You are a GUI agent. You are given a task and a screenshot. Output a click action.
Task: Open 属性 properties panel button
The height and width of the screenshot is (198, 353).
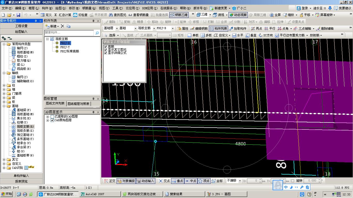pyautogui.click(x=183, y=28)
